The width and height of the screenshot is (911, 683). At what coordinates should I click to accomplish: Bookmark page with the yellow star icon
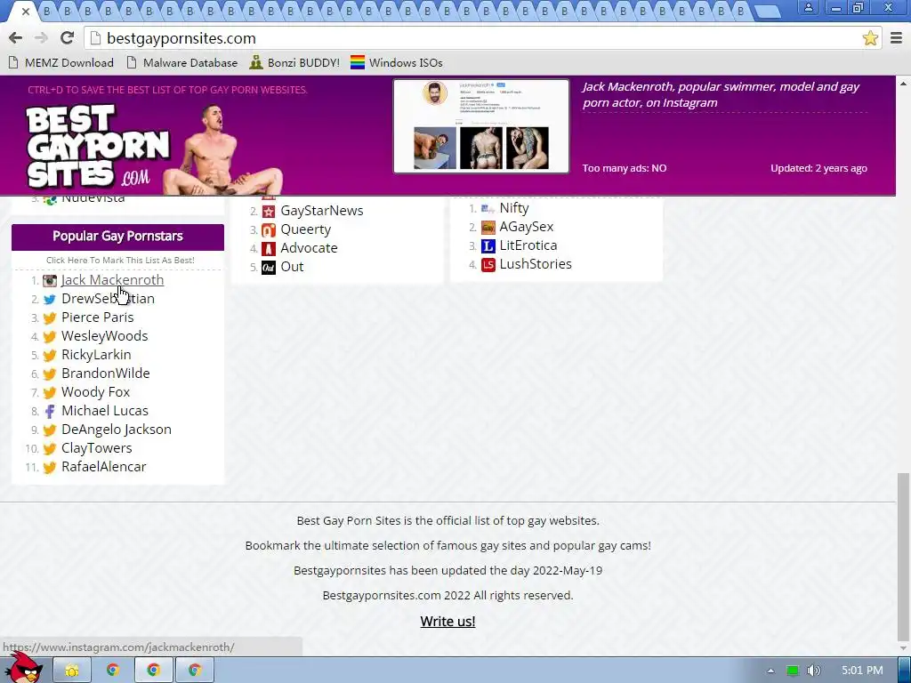coord(870,38)
